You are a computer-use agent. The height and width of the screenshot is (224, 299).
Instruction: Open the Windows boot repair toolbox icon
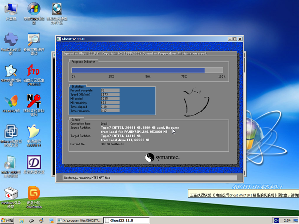tap(11, 193)
